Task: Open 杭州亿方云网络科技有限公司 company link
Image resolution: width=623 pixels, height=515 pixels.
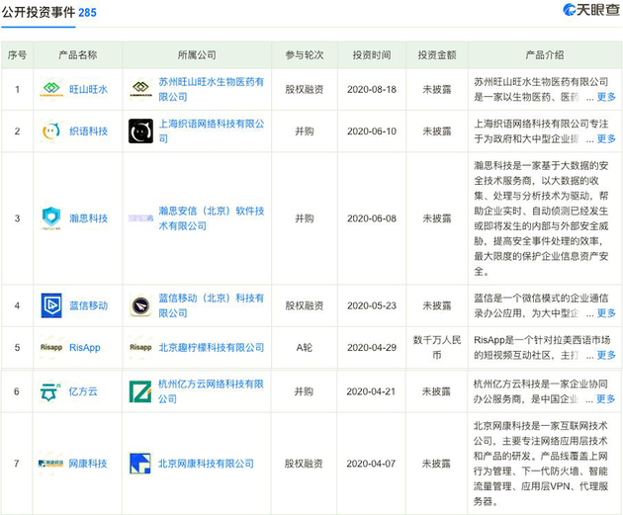Action: click(x=211, y=391)
